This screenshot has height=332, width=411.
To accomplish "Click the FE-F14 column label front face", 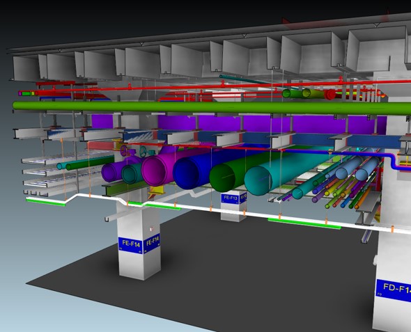I will pyautogui.click(x=130, y=245).
